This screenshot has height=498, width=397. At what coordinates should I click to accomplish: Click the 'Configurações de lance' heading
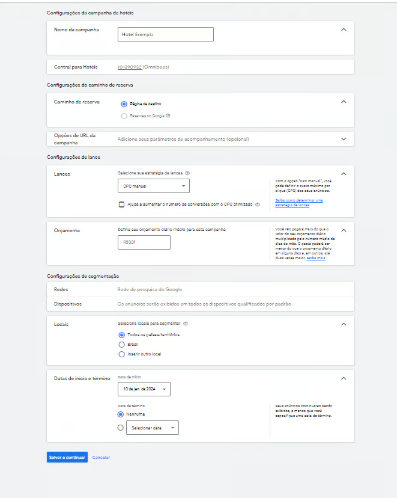click(x=73, y=157)
